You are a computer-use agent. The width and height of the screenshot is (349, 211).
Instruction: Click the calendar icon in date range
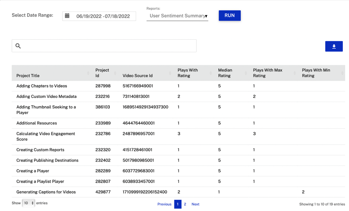click(67, 16)
